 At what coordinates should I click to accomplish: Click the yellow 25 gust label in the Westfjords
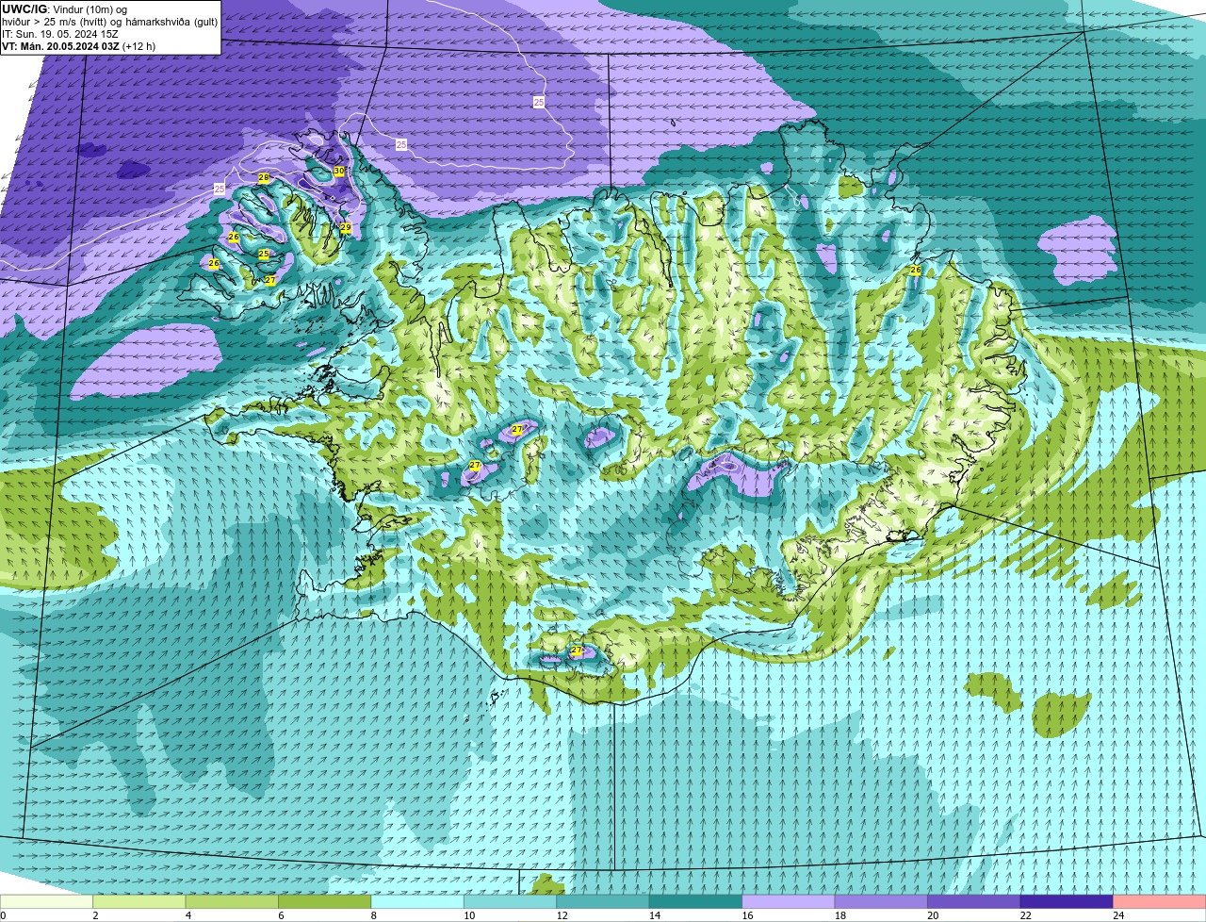coord(264,254)
